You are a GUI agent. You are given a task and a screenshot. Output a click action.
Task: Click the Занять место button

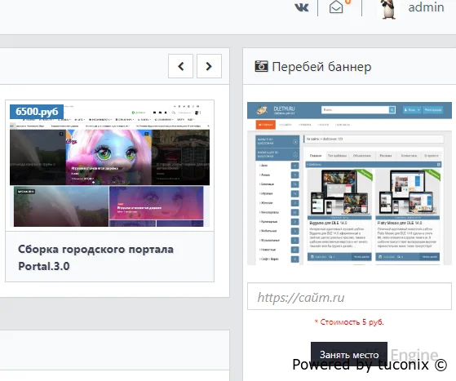(349, 354)
